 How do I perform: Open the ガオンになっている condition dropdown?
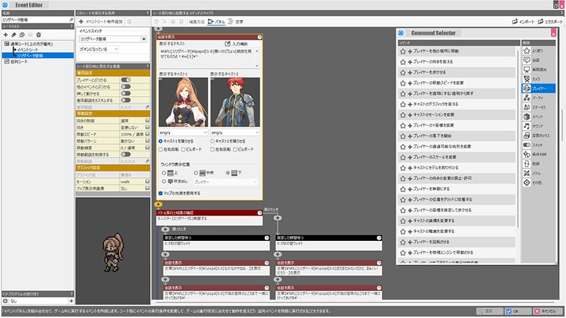click(98, 49)
